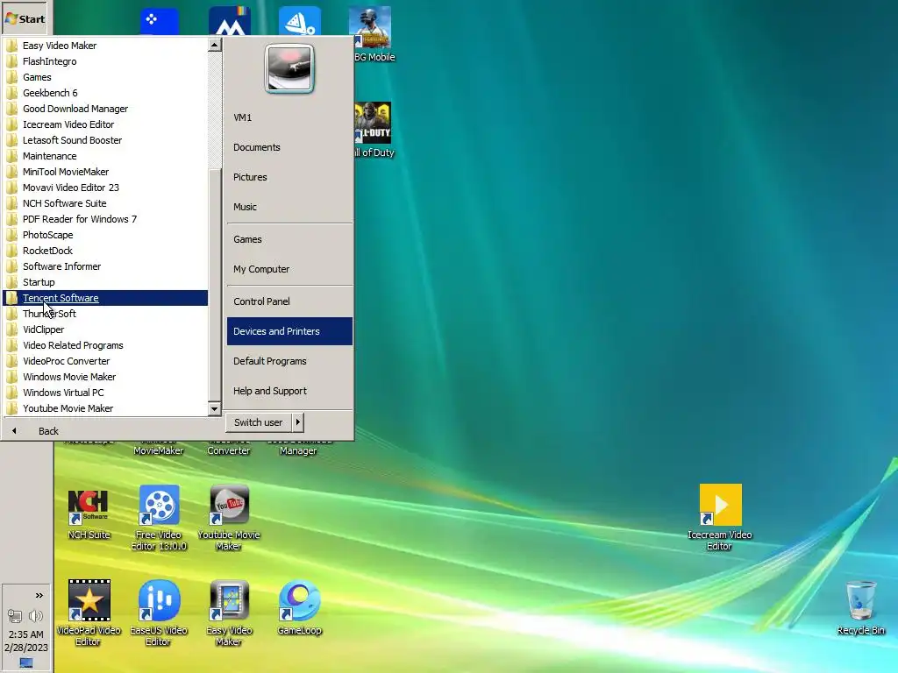Viewport: 898px width, 673px height.
Task: Open the Tencent Software folder
Action: (105, 298)
